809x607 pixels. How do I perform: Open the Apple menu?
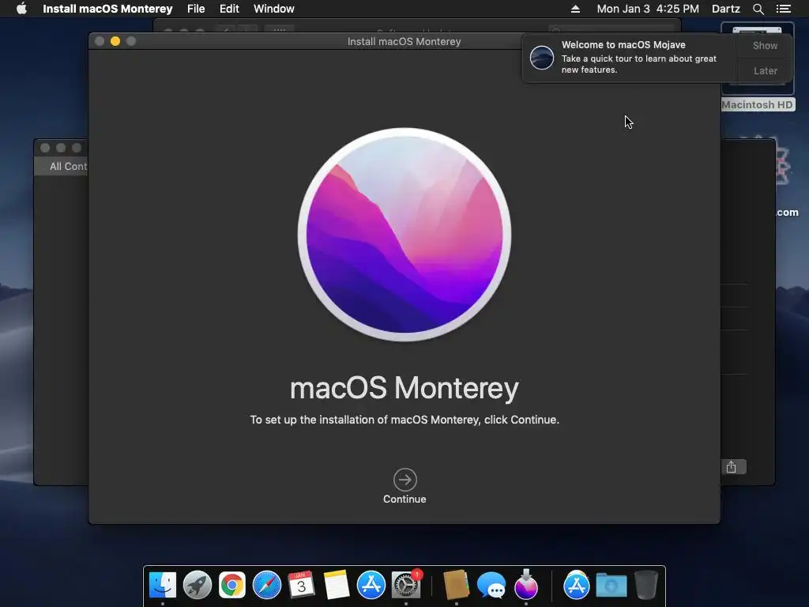pyautogui.click(x=21, y=9)
